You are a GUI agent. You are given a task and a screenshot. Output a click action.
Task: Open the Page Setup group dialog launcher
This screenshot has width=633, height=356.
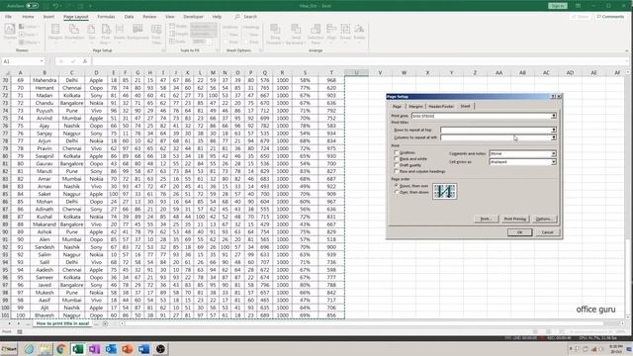coord(163,50)
